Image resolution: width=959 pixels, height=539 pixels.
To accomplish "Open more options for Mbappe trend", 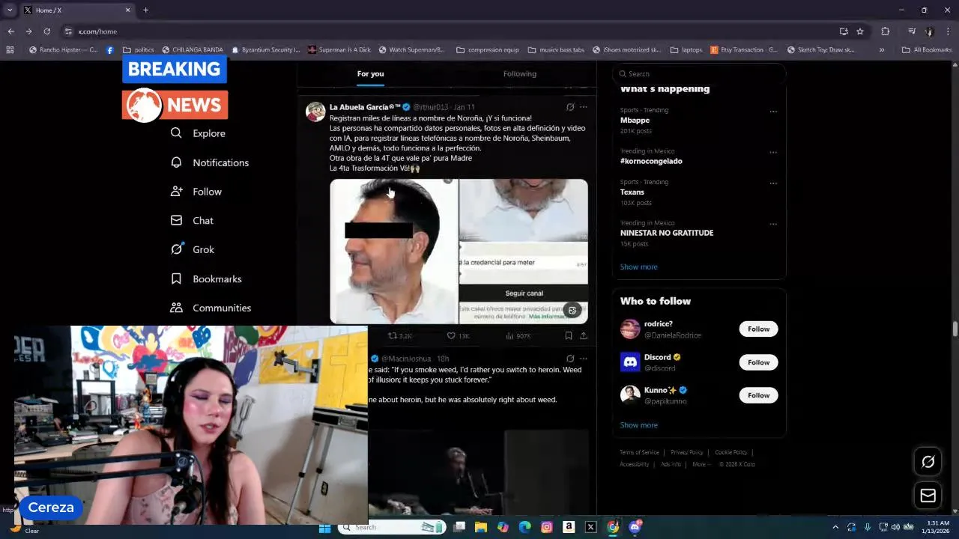I will tap(773, 112).
